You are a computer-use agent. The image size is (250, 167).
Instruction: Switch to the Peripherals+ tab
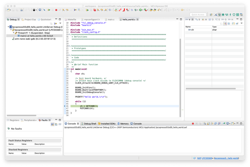click(x=29, y=120)
